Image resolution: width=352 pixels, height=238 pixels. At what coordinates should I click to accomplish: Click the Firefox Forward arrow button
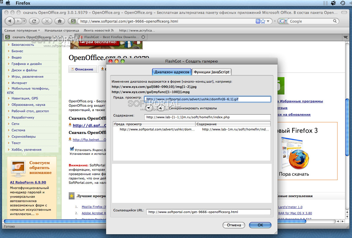point(18,21)
